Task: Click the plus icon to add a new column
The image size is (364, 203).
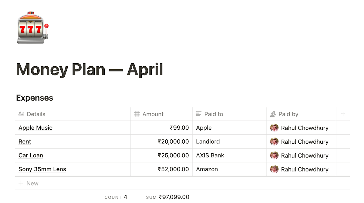Action: tap(343, 114)
